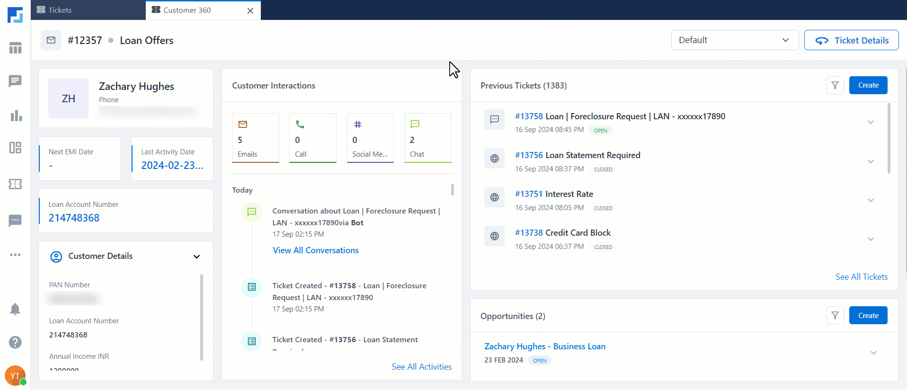Collapse the Customer Details section

coord(196,257)
